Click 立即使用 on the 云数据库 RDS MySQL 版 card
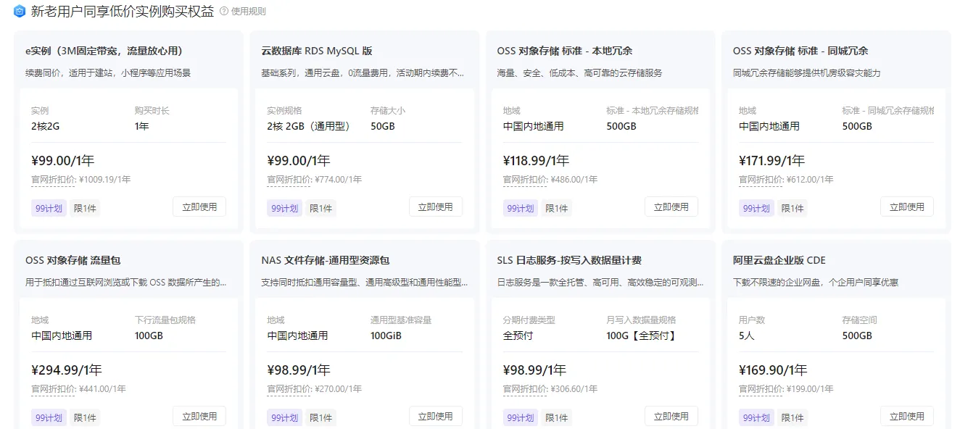This screenshot has height=429, width=960. coord(436,207)
